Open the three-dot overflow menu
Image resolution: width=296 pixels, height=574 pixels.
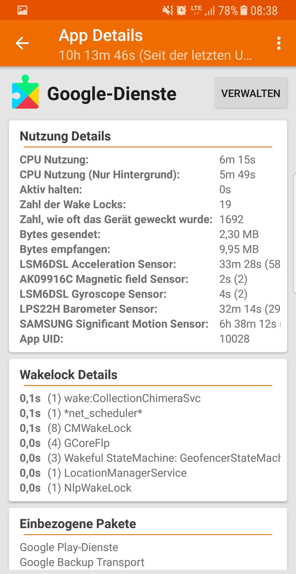[279, 43]
